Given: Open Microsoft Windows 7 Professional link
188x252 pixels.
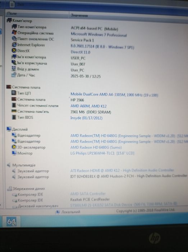Looking at the screenshot, I should tap(99, 35).
